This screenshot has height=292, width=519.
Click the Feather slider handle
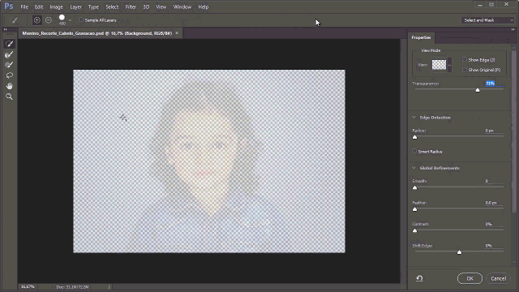coord(414,209)
